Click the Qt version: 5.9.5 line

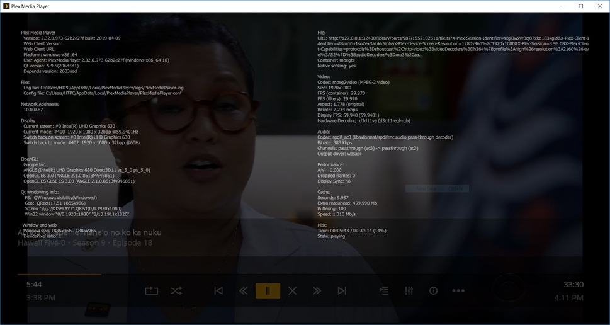tap(51, 66)
